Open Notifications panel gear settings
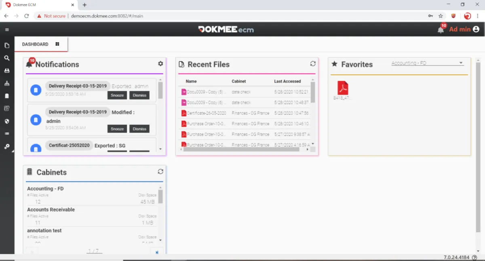The height and width of the screenshot is (261, 485). 160,64
